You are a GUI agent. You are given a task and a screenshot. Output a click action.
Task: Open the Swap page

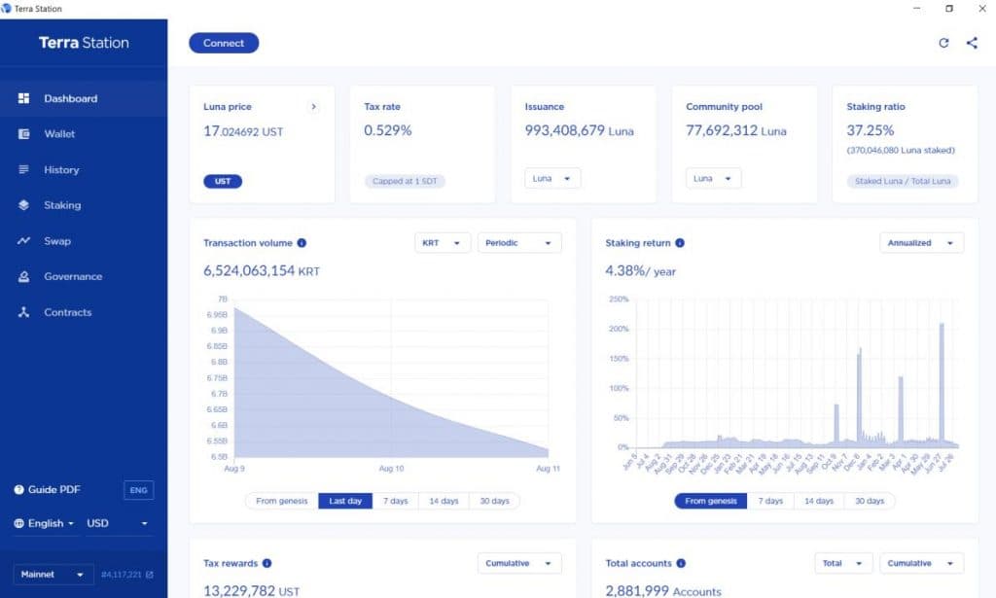(84, 240)
